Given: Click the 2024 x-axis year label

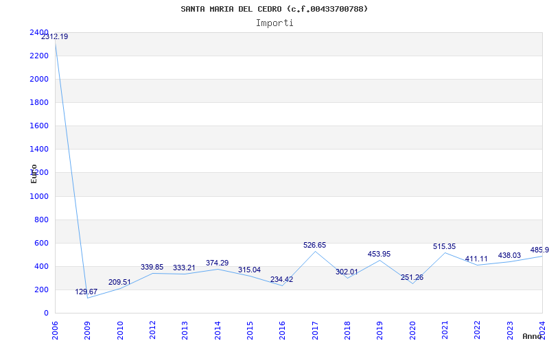Looking at the screenshot, I should tap(542, 327).
